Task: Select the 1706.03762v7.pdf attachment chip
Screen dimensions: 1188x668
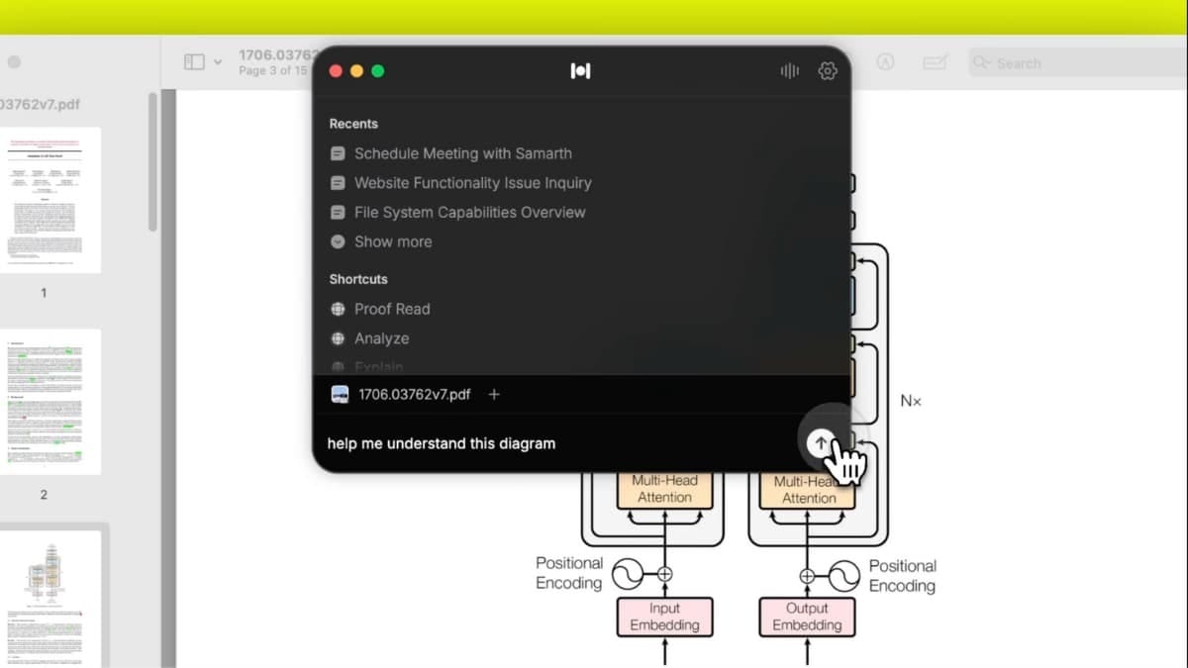Action: point(401,394)
